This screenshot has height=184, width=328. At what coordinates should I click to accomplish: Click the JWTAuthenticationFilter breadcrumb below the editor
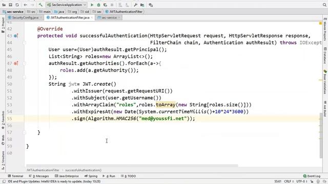tap(43, 170)
